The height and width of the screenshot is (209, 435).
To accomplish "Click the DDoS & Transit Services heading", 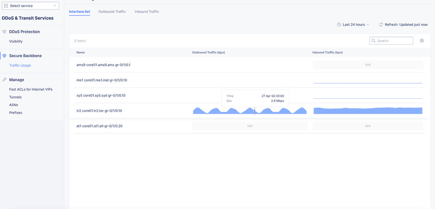I will 28,18.
